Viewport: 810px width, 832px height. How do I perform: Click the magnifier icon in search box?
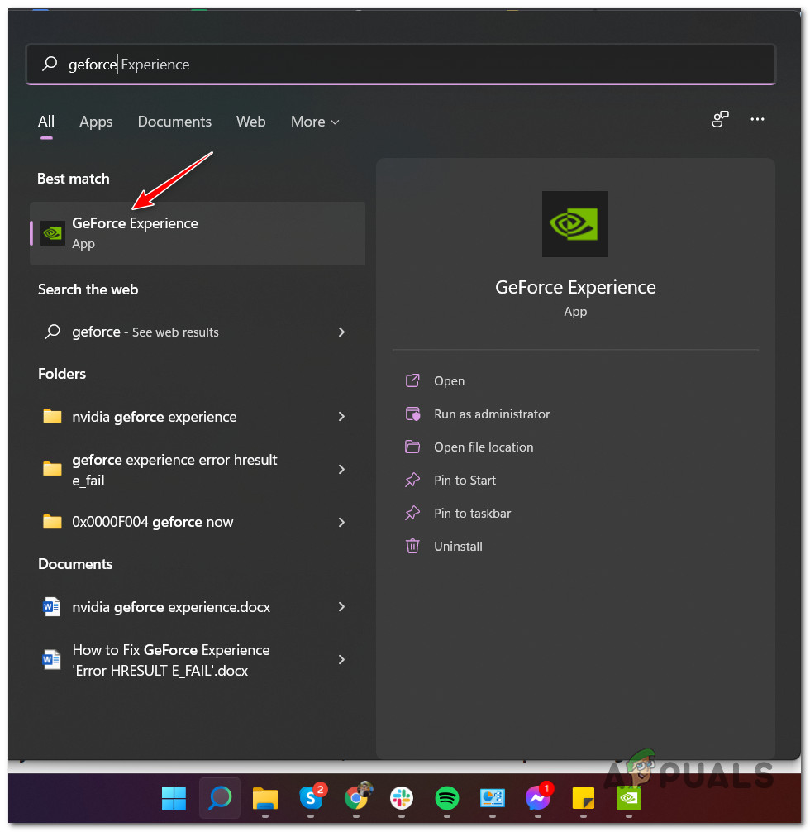50,65
